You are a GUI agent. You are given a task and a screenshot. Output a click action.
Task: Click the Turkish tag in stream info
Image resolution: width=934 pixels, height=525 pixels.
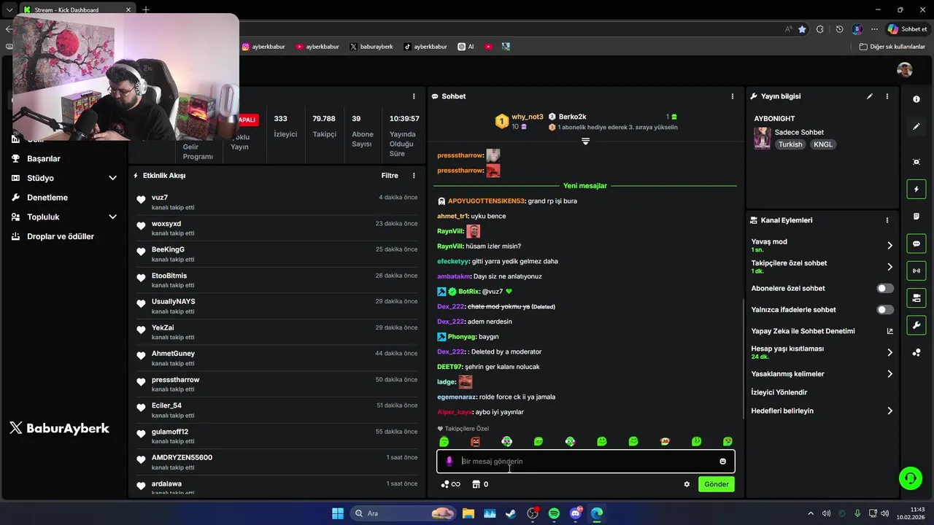click(x=790, y=144)
